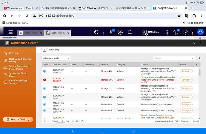This screenshot has height=134, width=206.
Task: Click the info icon for 04:01:22 event
Action: pos(44,71)
